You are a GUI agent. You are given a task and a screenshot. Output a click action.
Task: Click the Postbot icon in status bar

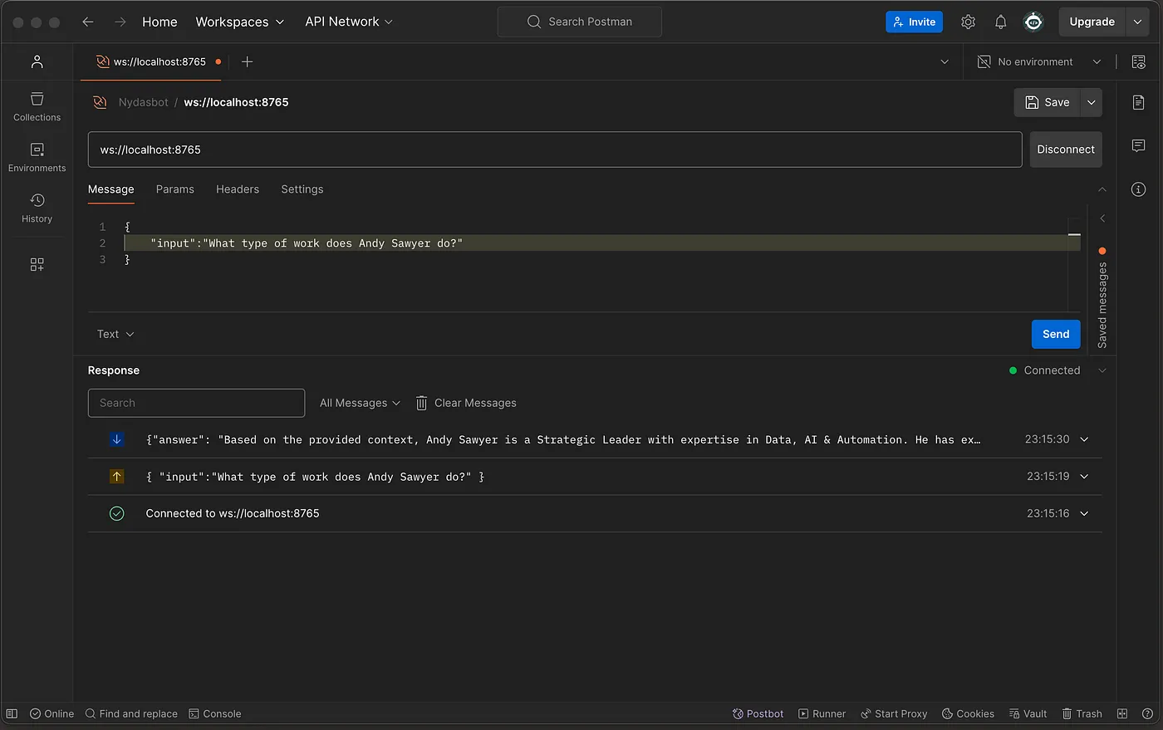(758, 713)
